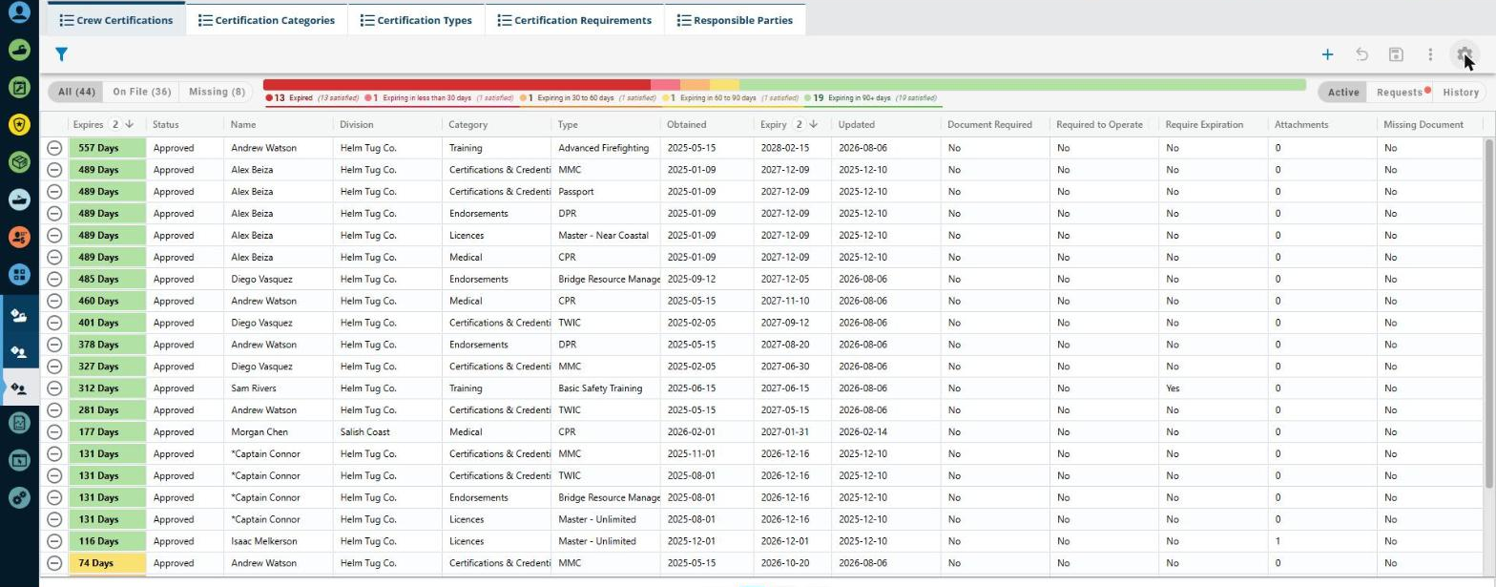
Task: Click minus icon on 74 Days row
Action: click(54, 563)
